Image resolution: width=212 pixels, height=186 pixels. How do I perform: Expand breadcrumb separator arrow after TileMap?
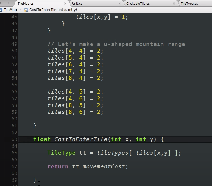tap(20, 10)
